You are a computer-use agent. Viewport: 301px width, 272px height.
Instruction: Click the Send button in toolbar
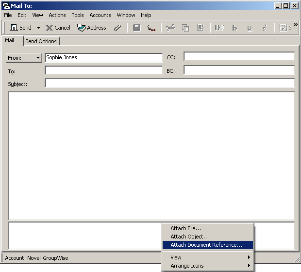[20, 28]
